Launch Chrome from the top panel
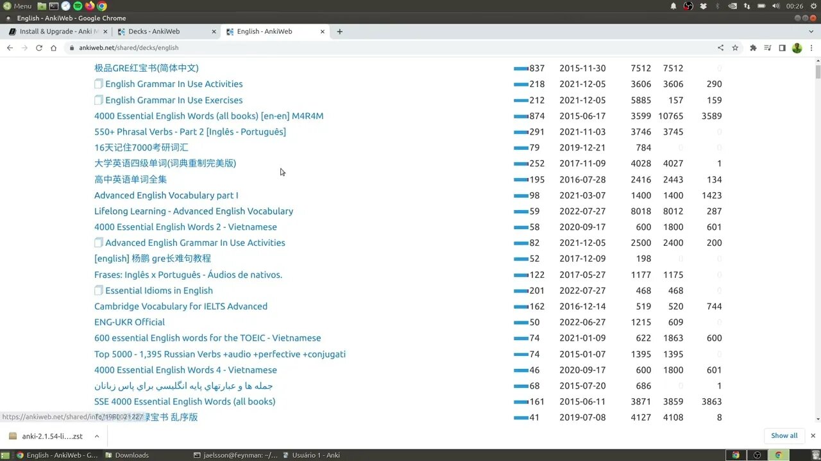Screen dimensions: 821x461 [x=102, y=6]
